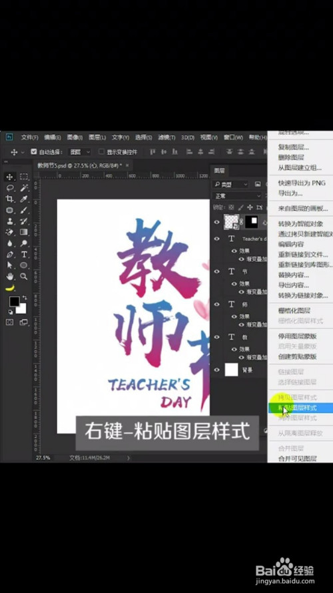
Task: Choose 粘贴图层样式 in context menu
Action: click(x=298, y=408)
